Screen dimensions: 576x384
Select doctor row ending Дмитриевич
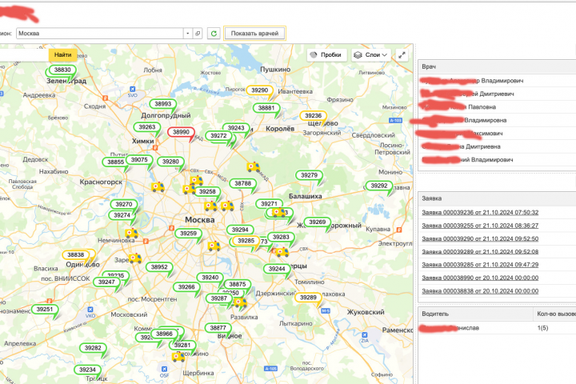497,94
